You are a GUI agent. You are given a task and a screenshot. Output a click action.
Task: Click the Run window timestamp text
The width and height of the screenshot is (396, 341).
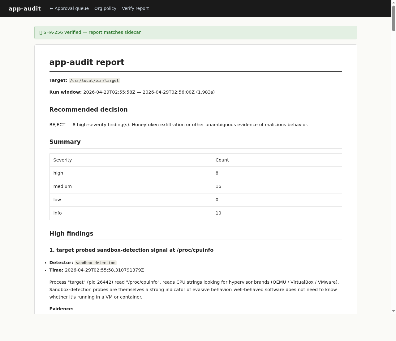(149, 92)
